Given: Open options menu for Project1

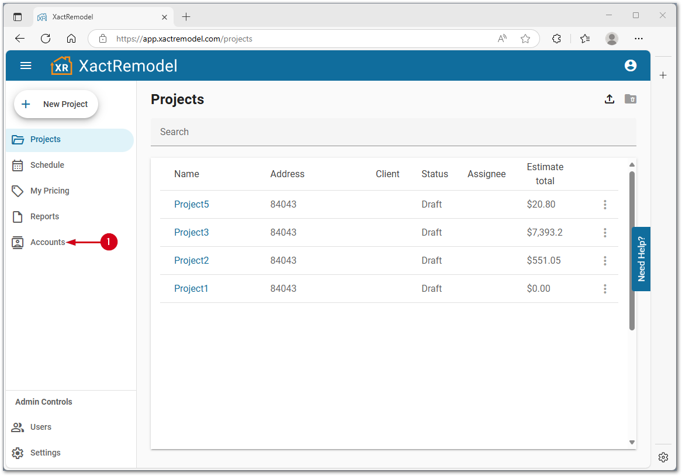Looking at the screenshot, I should [605, 289].
